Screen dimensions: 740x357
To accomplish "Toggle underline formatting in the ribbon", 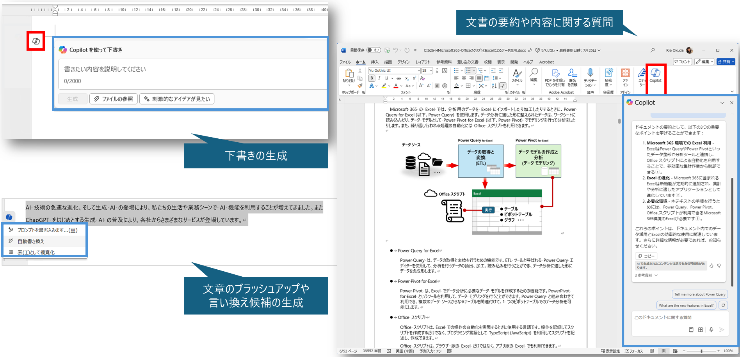I will tap(386, 78).
